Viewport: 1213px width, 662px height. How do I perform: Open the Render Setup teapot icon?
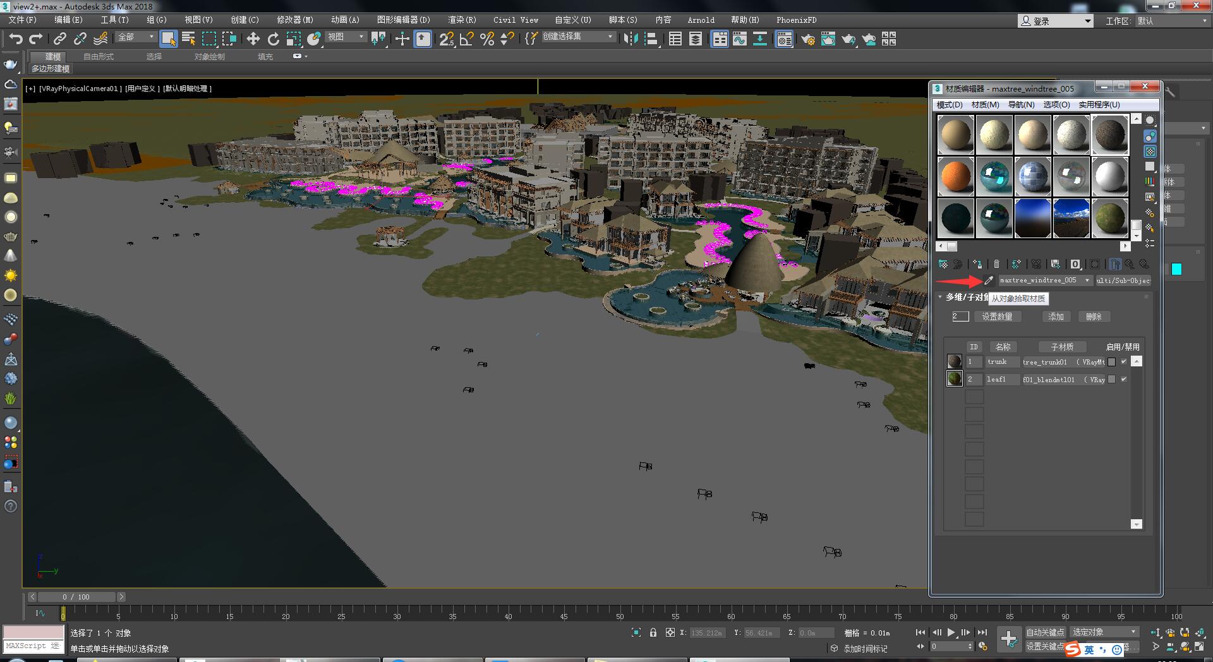[807, 39]
